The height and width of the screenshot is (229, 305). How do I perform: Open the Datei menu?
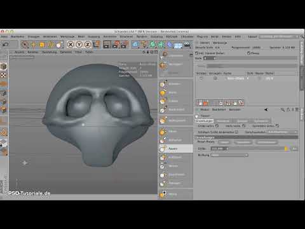coord(4,36)
